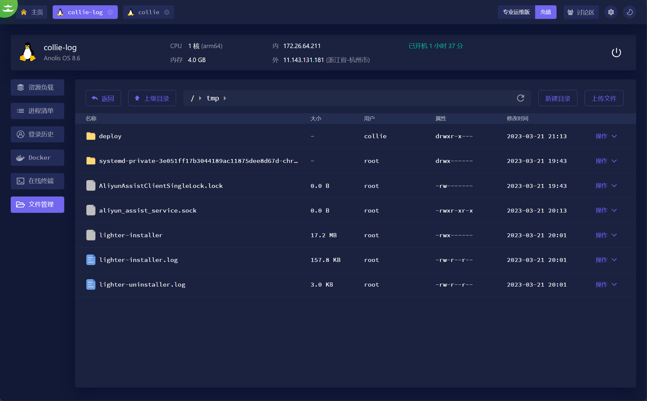
Task: Close the collie-log tab
Action: click(x=110, y=12)
